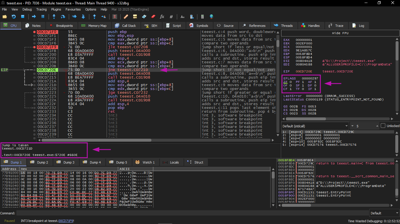Restart the debuggee via toolbar icon
The height and width of the screenshot is (224, 400).
(13, 17)
